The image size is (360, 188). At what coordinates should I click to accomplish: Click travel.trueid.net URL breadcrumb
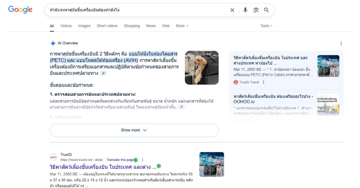(81, 160)
